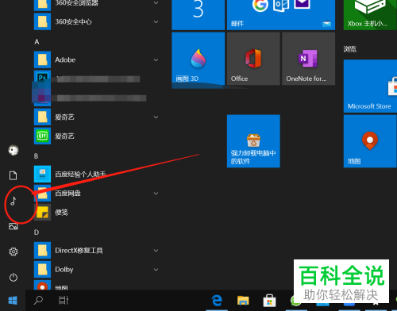Open the 强力卸载电脑中的软件 tile
Screen dimensions: 397x311
coord(253,141)
